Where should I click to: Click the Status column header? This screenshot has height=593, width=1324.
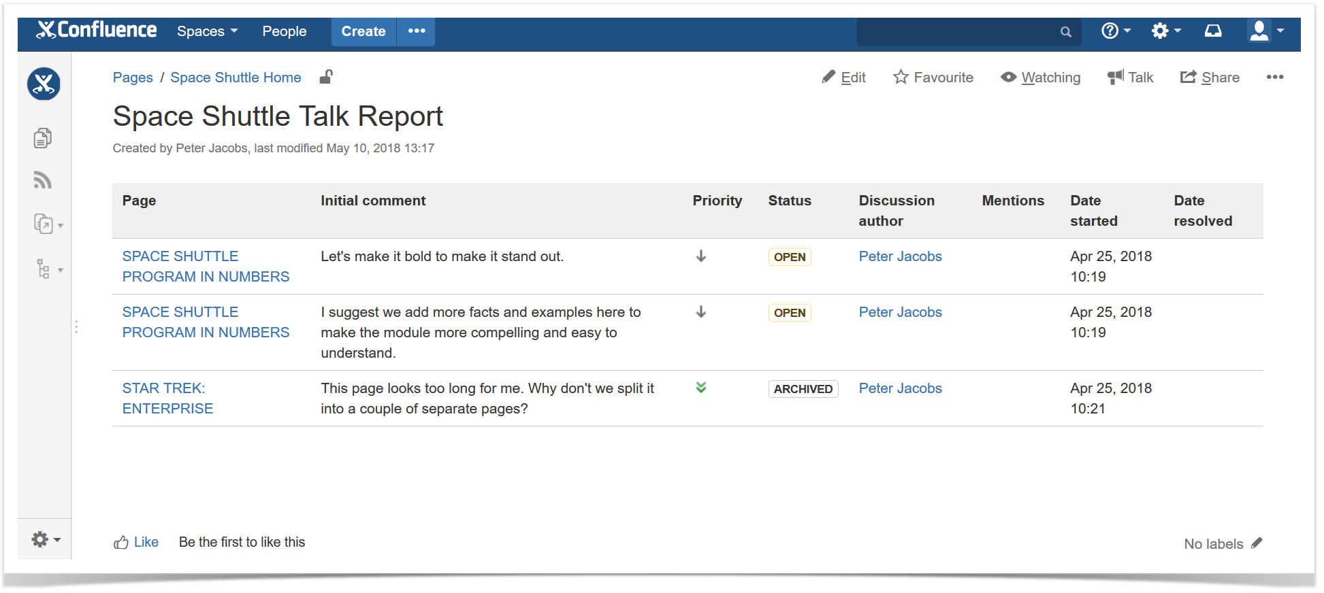[x=790, y=201]
